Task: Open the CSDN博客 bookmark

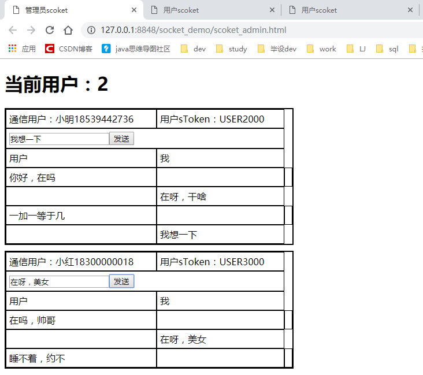Action: pyautogui.click(x=69, y=49)
